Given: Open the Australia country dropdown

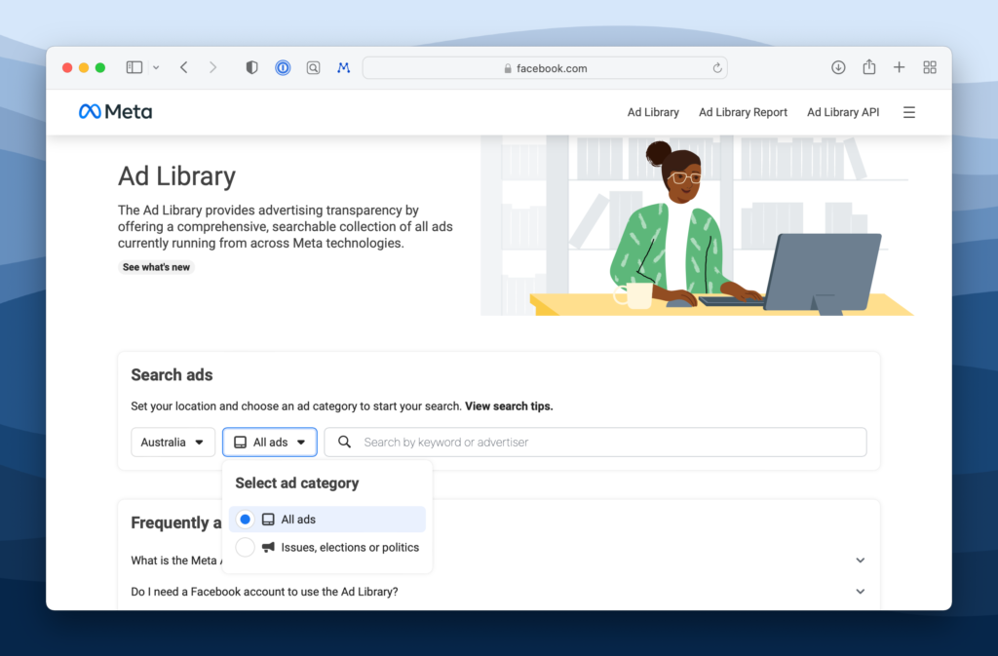Looking at the screenshot, I should (173, 443).
